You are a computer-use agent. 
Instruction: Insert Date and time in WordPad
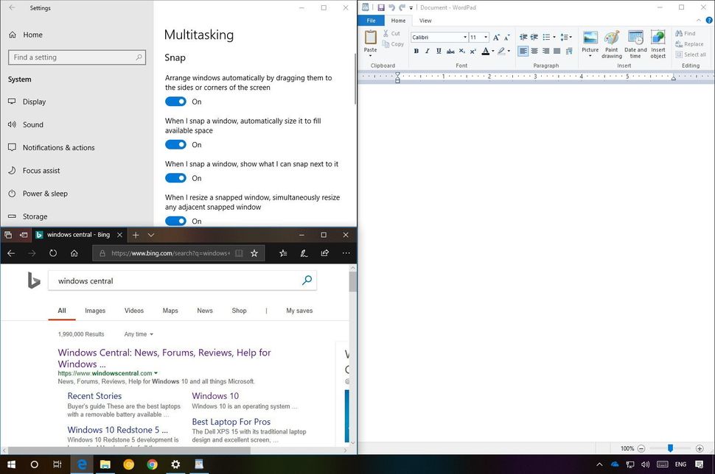pyautogui.click(x=635, y=43)
